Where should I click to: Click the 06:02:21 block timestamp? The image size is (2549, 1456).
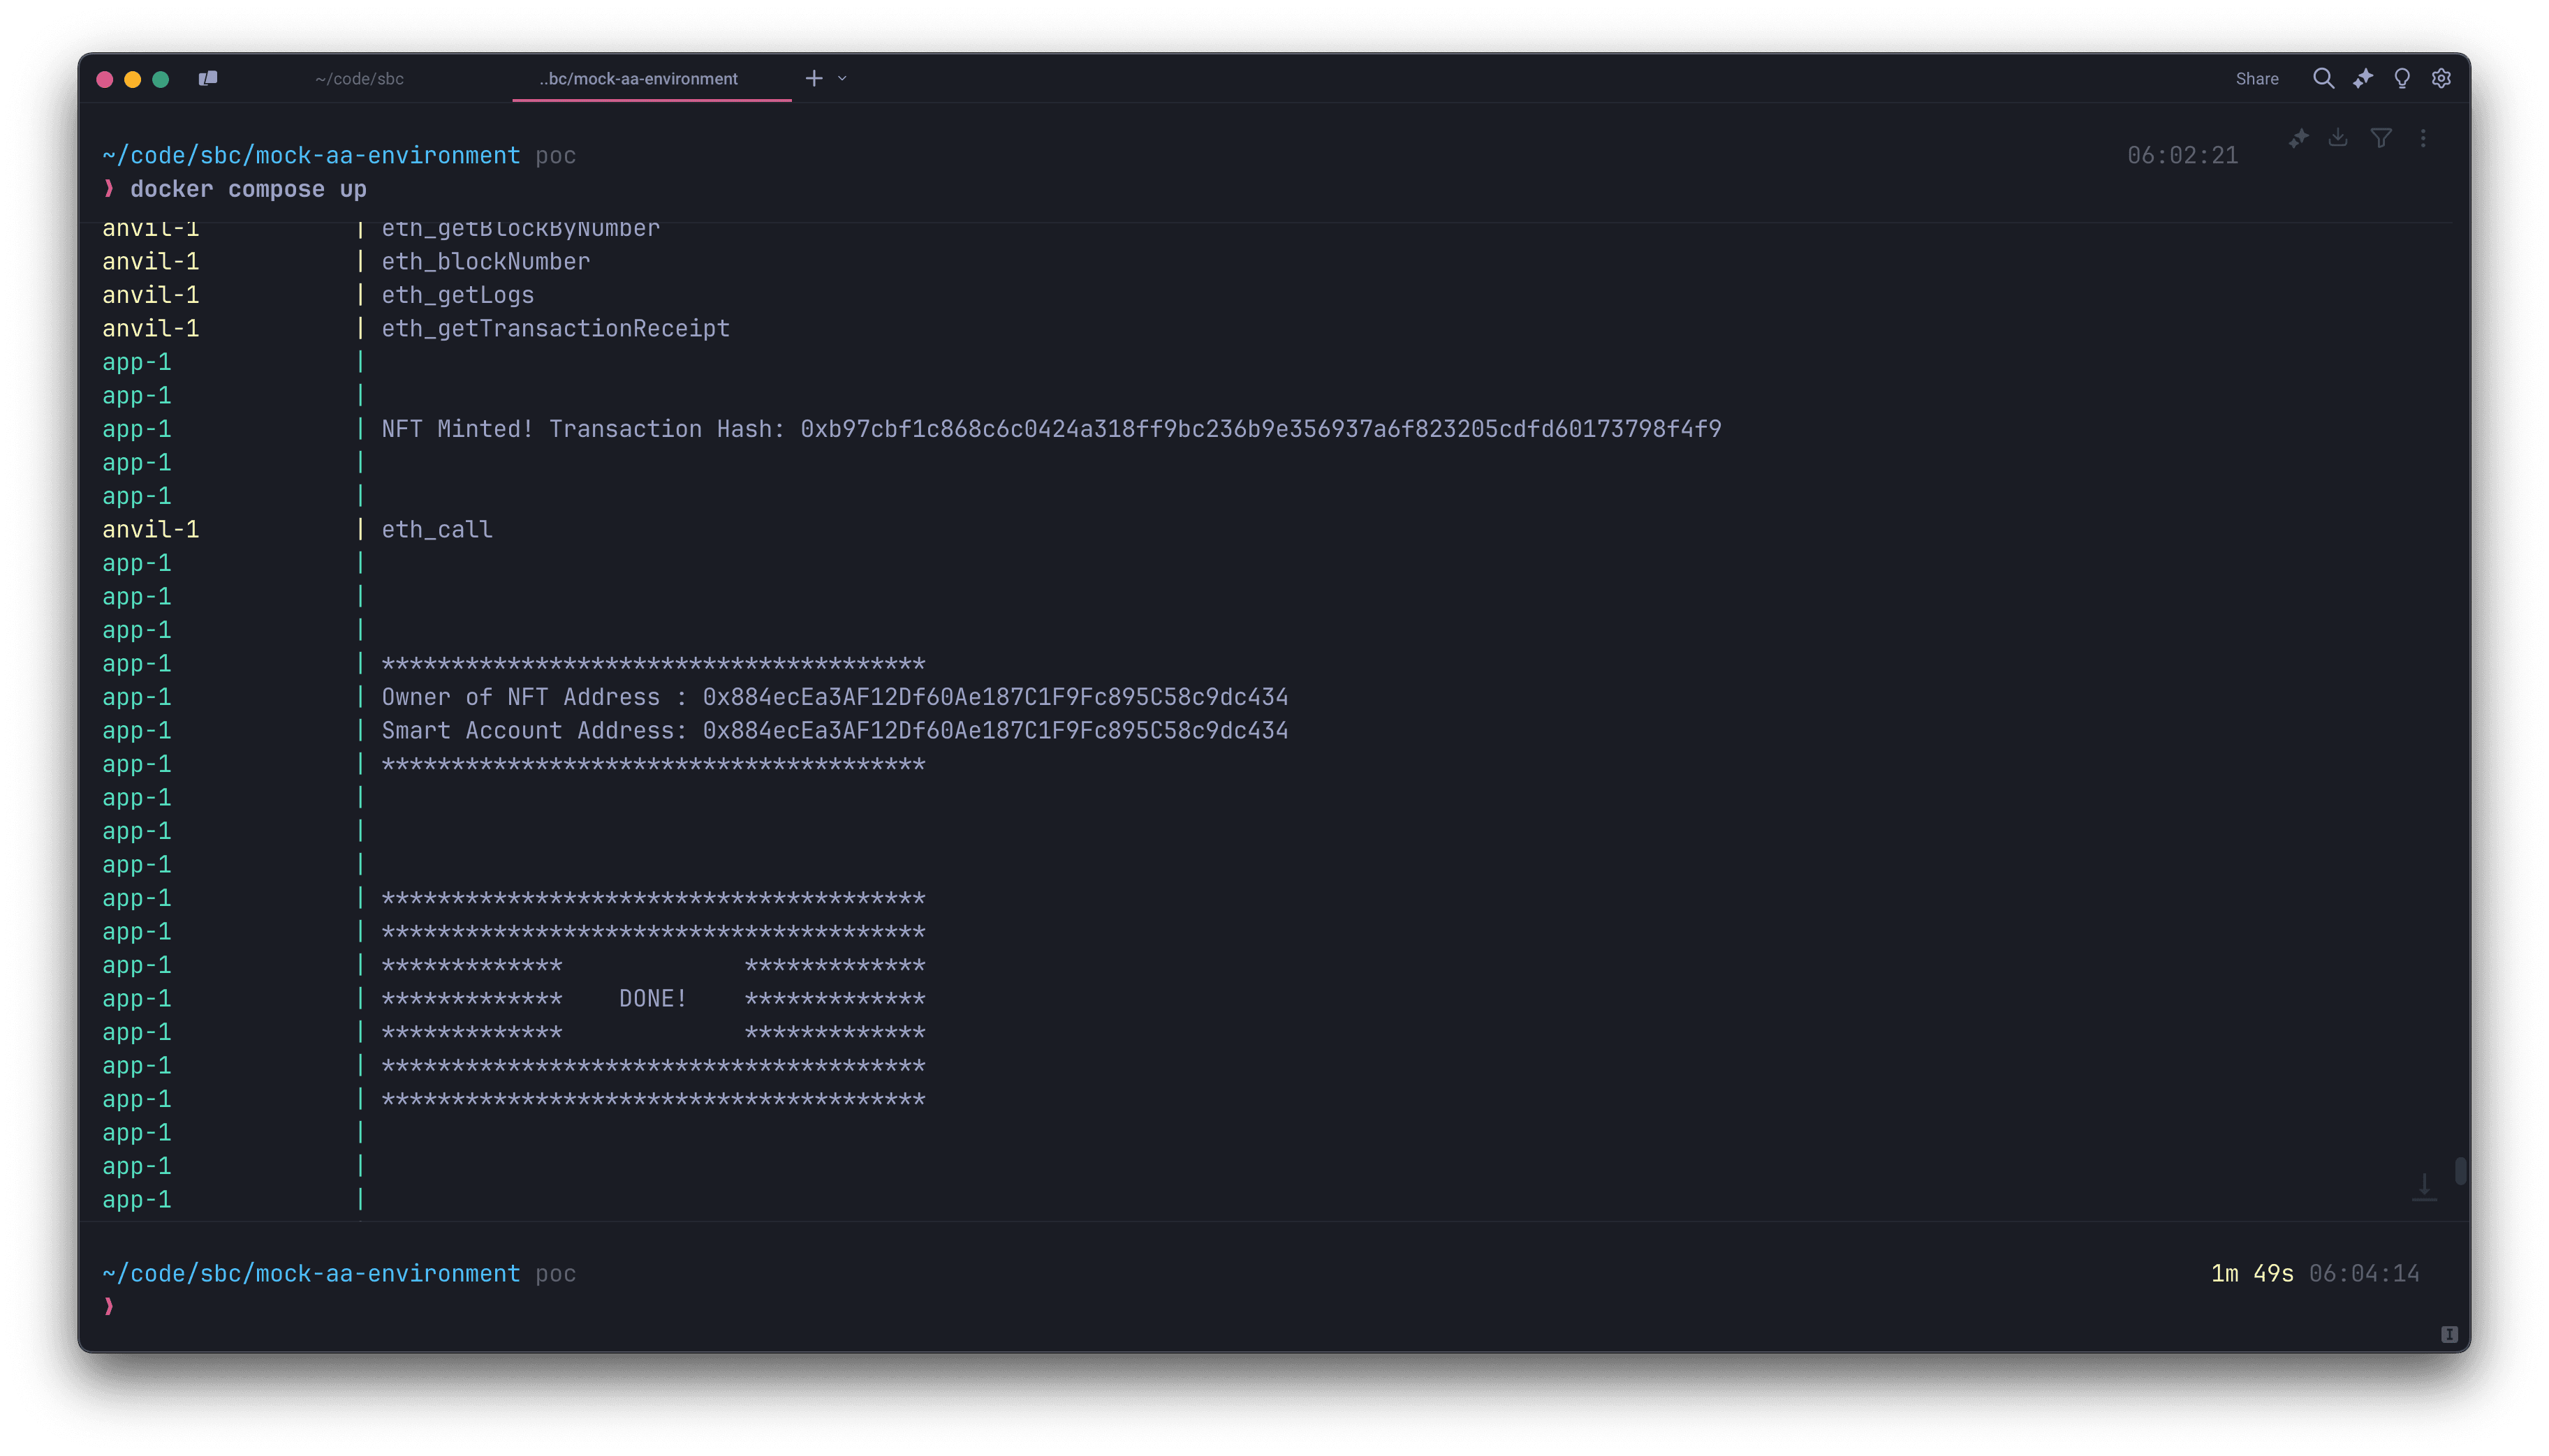click(x=2182, y=155)
